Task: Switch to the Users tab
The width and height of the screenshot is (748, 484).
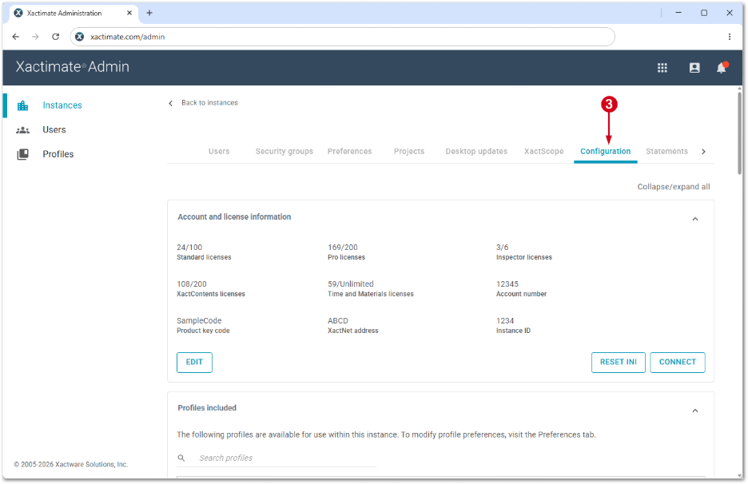Action: [219, 151]
